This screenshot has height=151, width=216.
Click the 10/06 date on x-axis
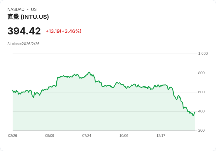tap(124, 136)
